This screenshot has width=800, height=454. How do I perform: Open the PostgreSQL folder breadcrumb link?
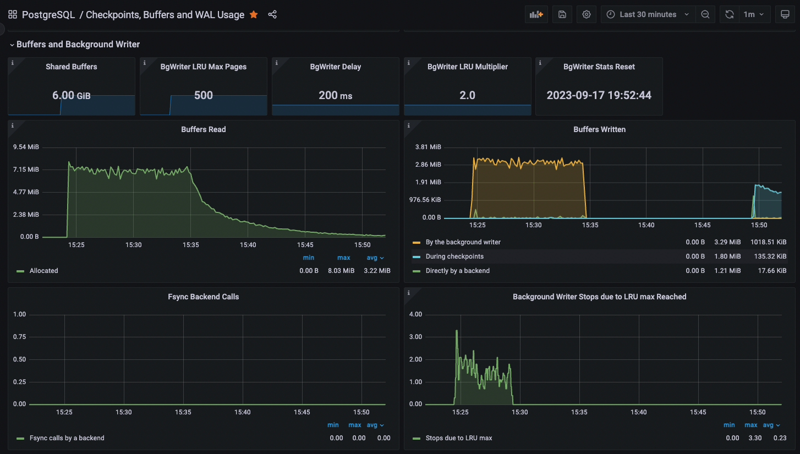click(x=48, y=15)
